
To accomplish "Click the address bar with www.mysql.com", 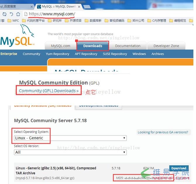I will [x=107, y=14].
